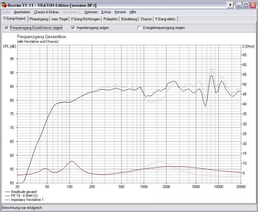Select the F-Gang Richtungen tab
Image resolution: width=258 pixels, height=212 pixels.
[85, 19]
